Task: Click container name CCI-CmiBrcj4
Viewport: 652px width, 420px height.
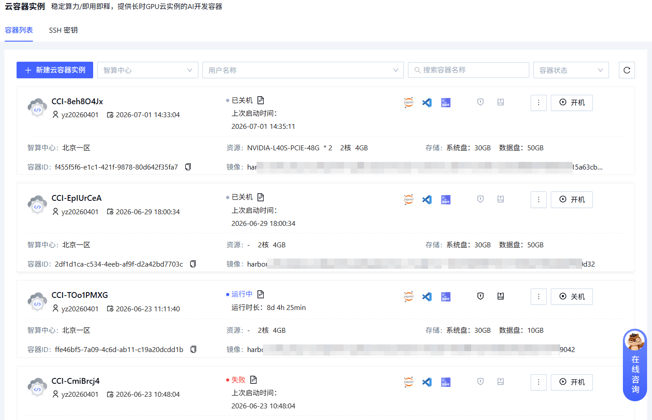Action: click(76, 381)
